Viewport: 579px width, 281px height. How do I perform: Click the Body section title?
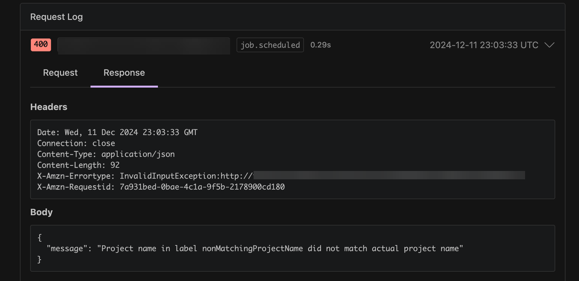coord(41,212)
